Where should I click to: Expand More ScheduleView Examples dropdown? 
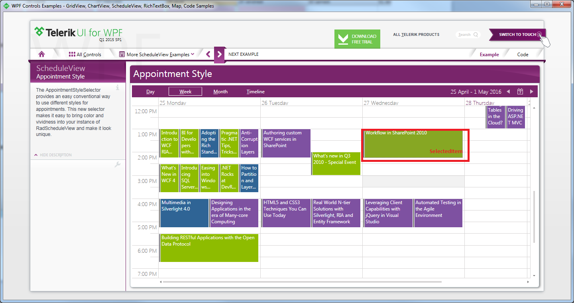157,54
